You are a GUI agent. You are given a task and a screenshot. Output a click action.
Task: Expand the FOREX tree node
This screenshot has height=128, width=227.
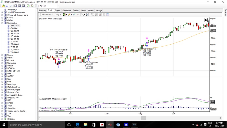2,76
